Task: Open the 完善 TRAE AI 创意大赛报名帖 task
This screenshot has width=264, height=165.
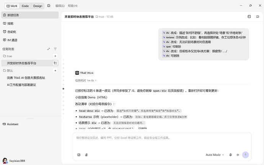Action: (26, 78)
